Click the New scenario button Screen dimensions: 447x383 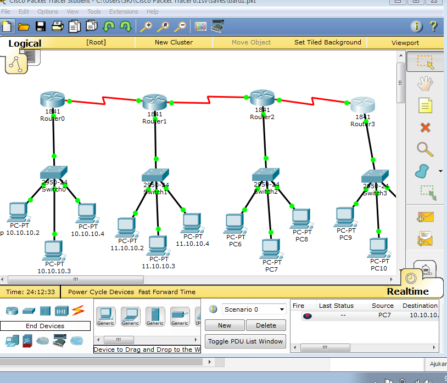tap(225, 325)
